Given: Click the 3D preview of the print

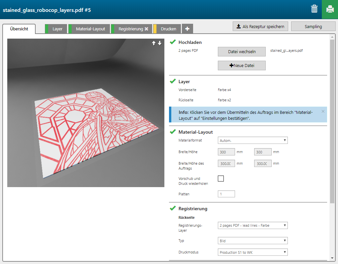Looking at the screenshot, I should click(86, 113).
